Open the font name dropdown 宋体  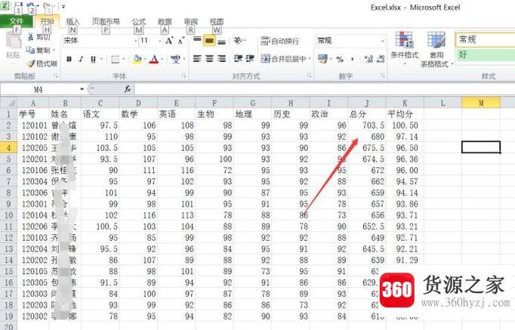pos(136,41)
